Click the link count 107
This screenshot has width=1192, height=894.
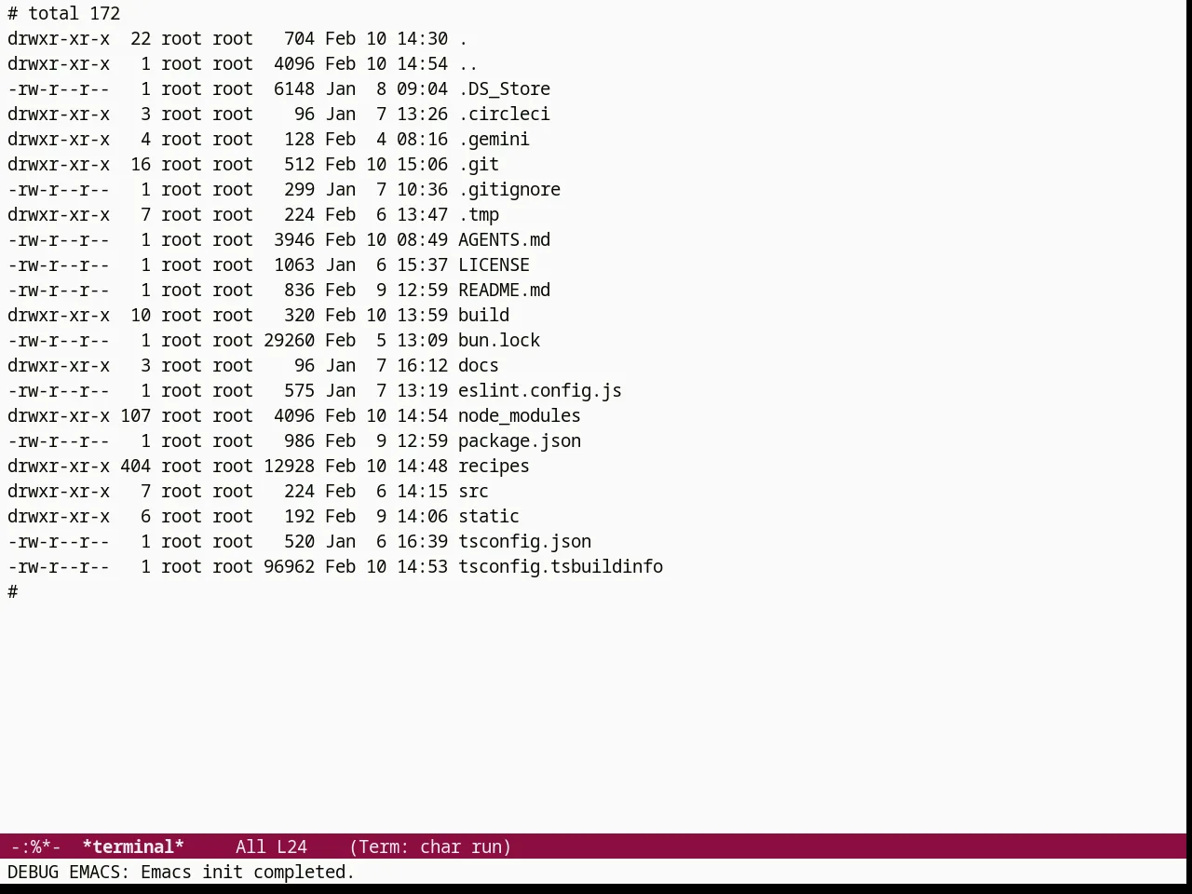click(x=135, y=415)
